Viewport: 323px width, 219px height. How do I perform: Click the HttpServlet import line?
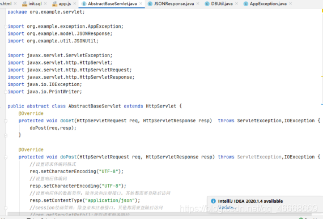(60, 62)
